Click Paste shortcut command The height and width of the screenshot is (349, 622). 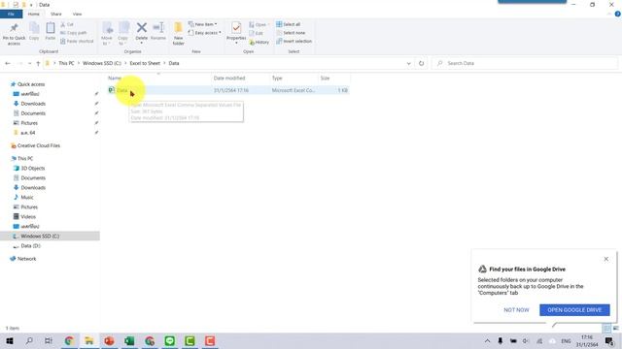(x=77, y=41)
